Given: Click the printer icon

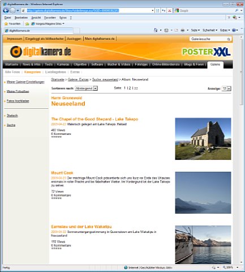Looking at the screenshot, I should [182, 30].
